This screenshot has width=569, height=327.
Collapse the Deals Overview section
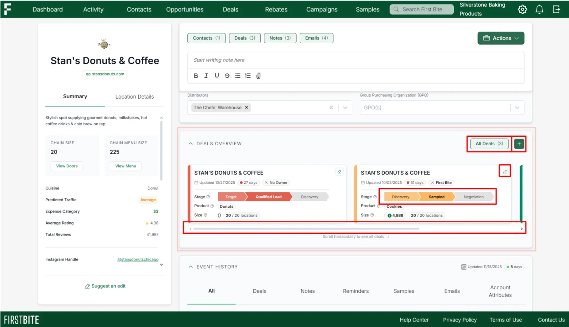coord(191,144)
